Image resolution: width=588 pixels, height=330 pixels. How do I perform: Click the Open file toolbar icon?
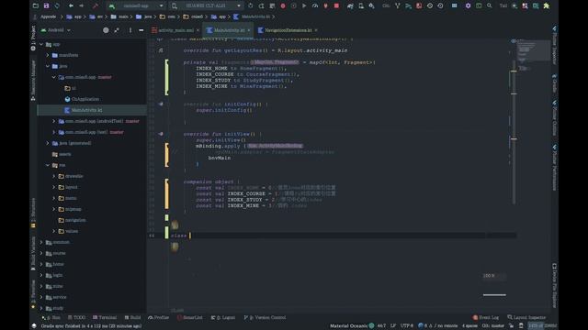36,5
